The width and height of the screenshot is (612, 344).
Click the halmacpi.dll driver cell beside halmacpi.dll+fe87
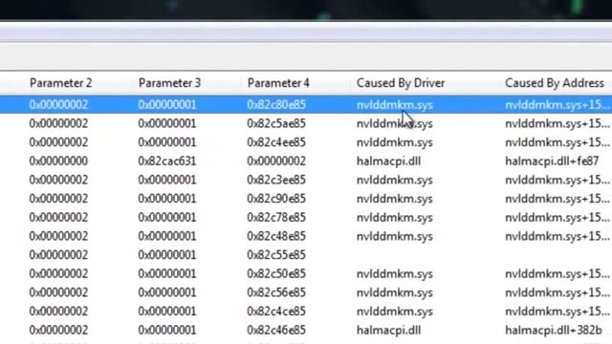point(388,161)
